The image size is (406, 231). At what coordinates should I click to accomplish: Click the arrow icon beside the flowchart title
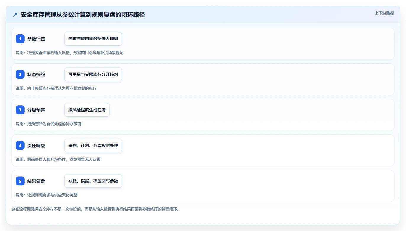pos(15,15)
